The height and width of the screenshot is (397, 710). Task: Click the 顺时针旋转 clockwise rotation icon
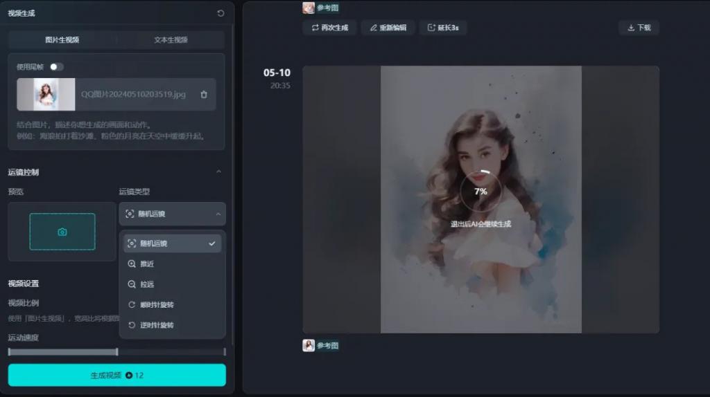(132, 305)
